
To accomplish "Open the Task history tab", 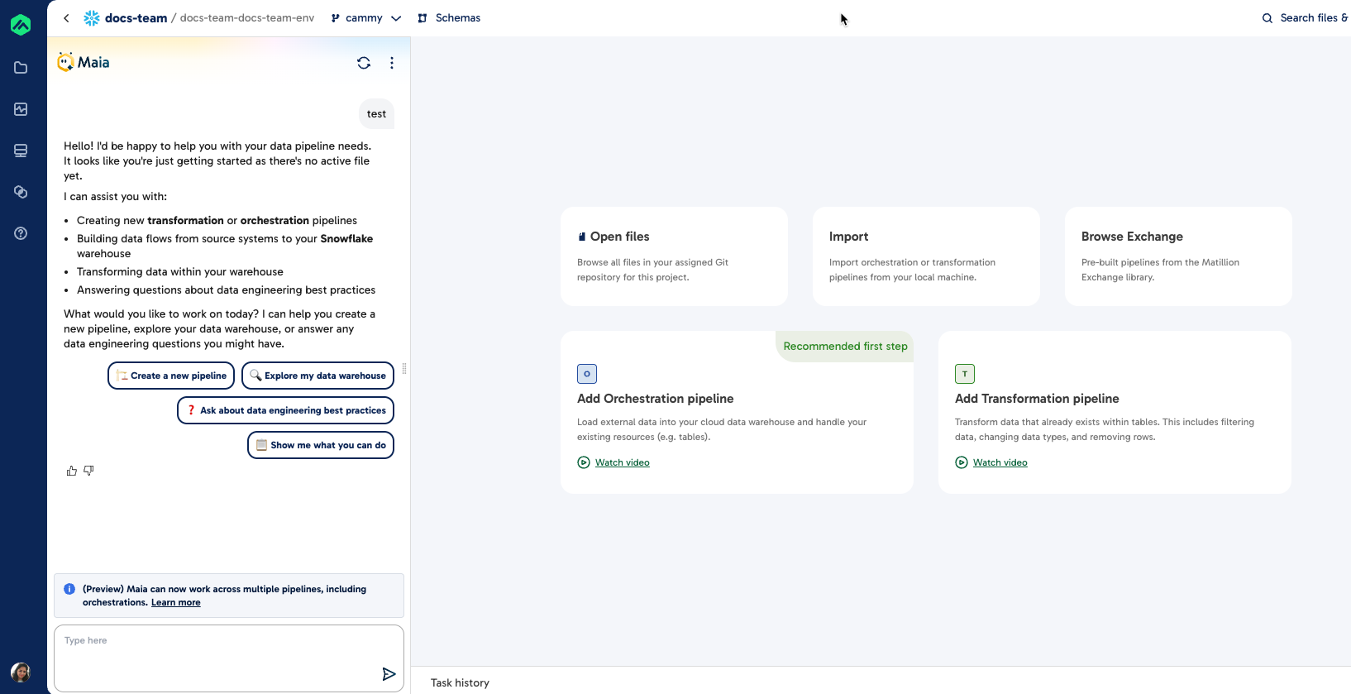I will coord(460,683).
